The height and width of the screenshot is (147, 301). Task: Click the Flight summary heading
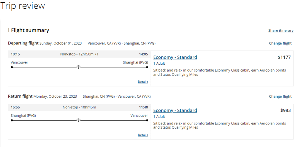(30, 30)
